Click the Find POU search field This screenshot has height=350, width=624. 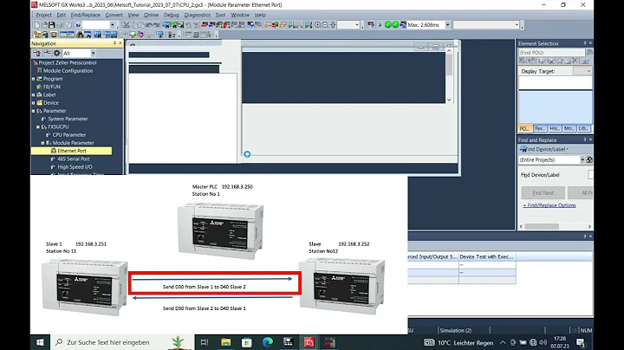(x=551, y=53)
